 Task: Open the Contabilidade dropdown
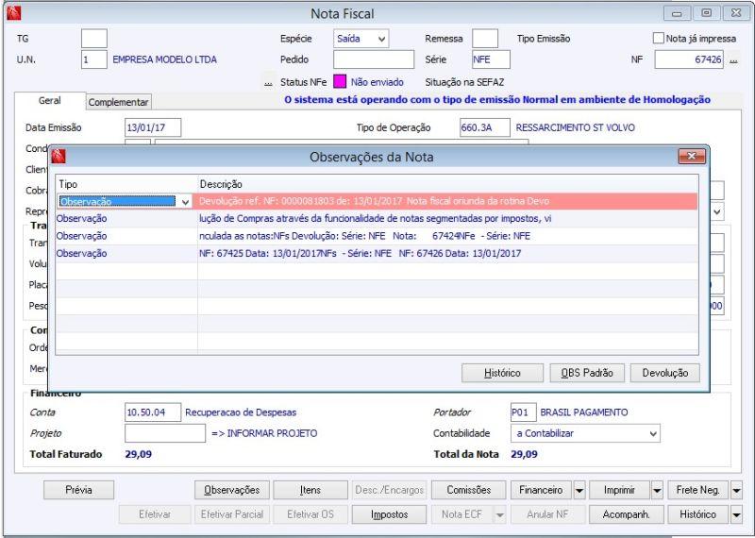click(x=653, y=433)
